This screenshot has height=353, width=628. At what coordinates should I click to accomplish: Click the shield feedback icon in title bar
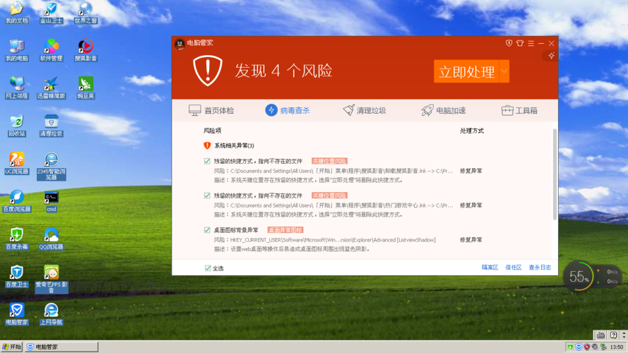509,43
